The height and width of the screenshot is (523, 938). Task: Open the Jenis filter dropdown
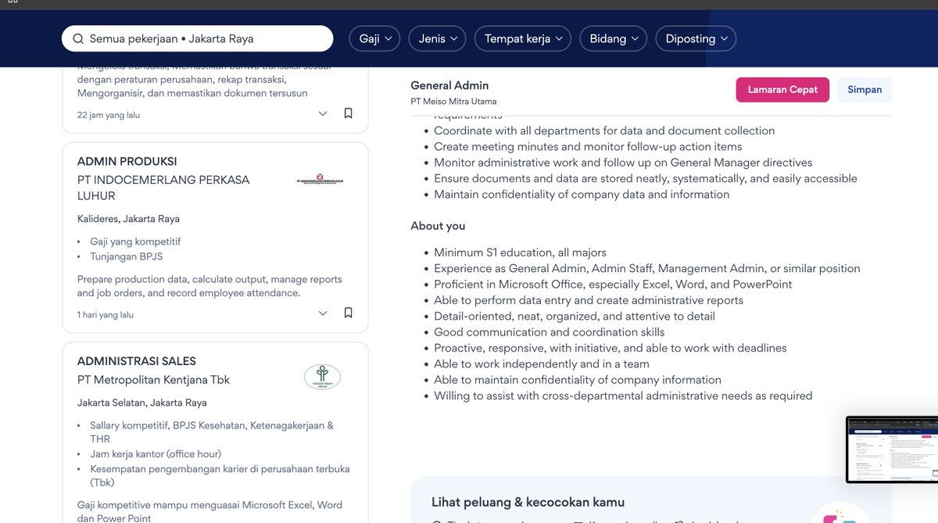pyautogui.click(x=438, y=39)
